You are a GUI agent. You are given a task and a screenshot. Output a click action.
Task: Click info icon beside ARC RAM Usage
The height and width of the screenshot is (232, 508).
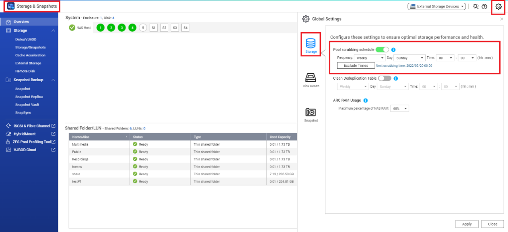366,101
